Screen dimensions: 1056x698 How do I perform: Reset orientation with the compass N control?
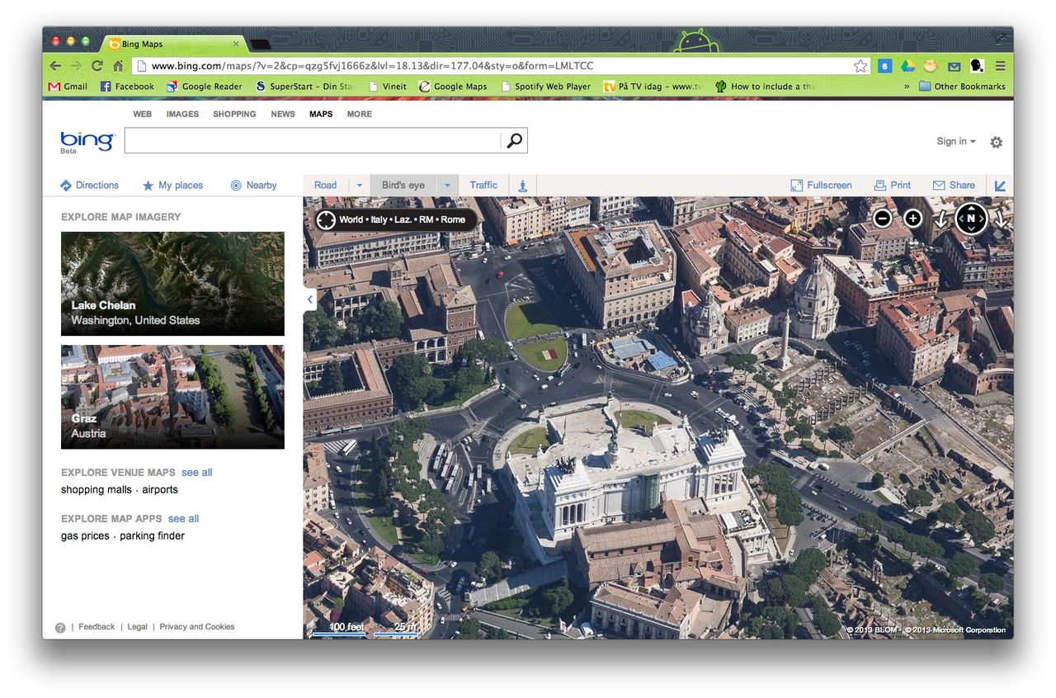click(971, 218)
